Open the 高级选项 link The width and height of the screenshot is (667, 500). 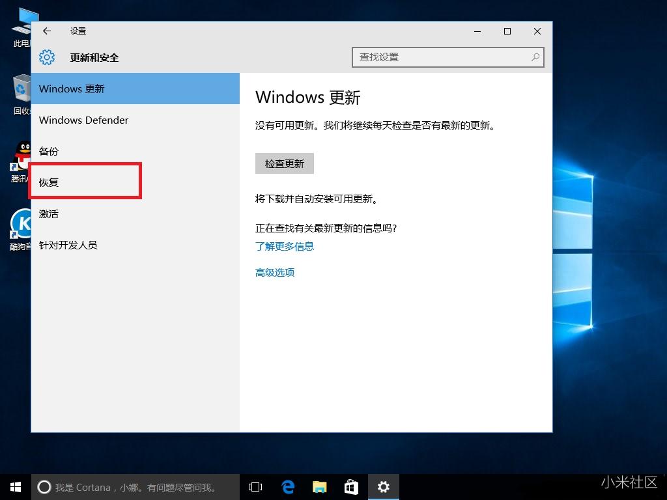point(274,272)
